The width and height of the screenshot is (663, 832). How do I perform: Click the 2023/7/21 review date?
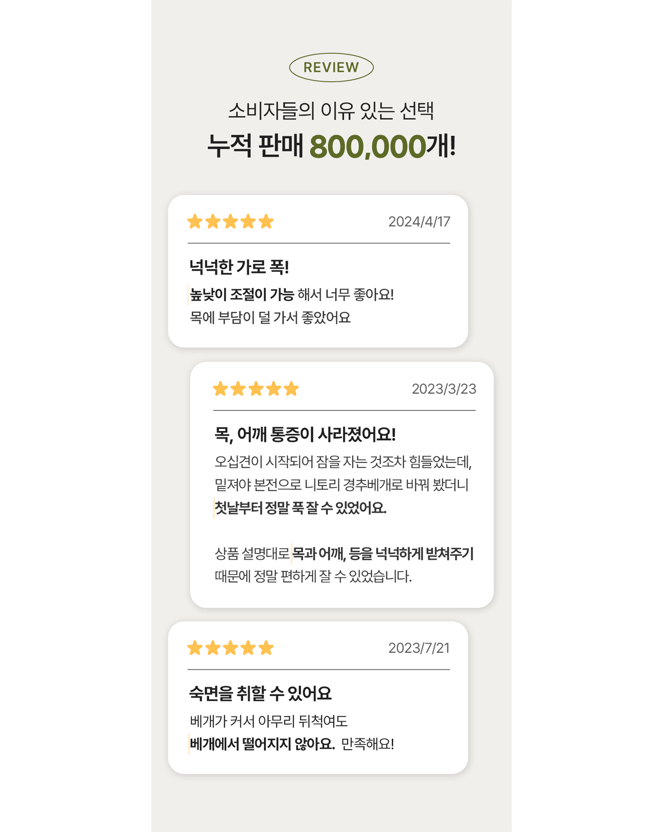(x=419, y=648)
